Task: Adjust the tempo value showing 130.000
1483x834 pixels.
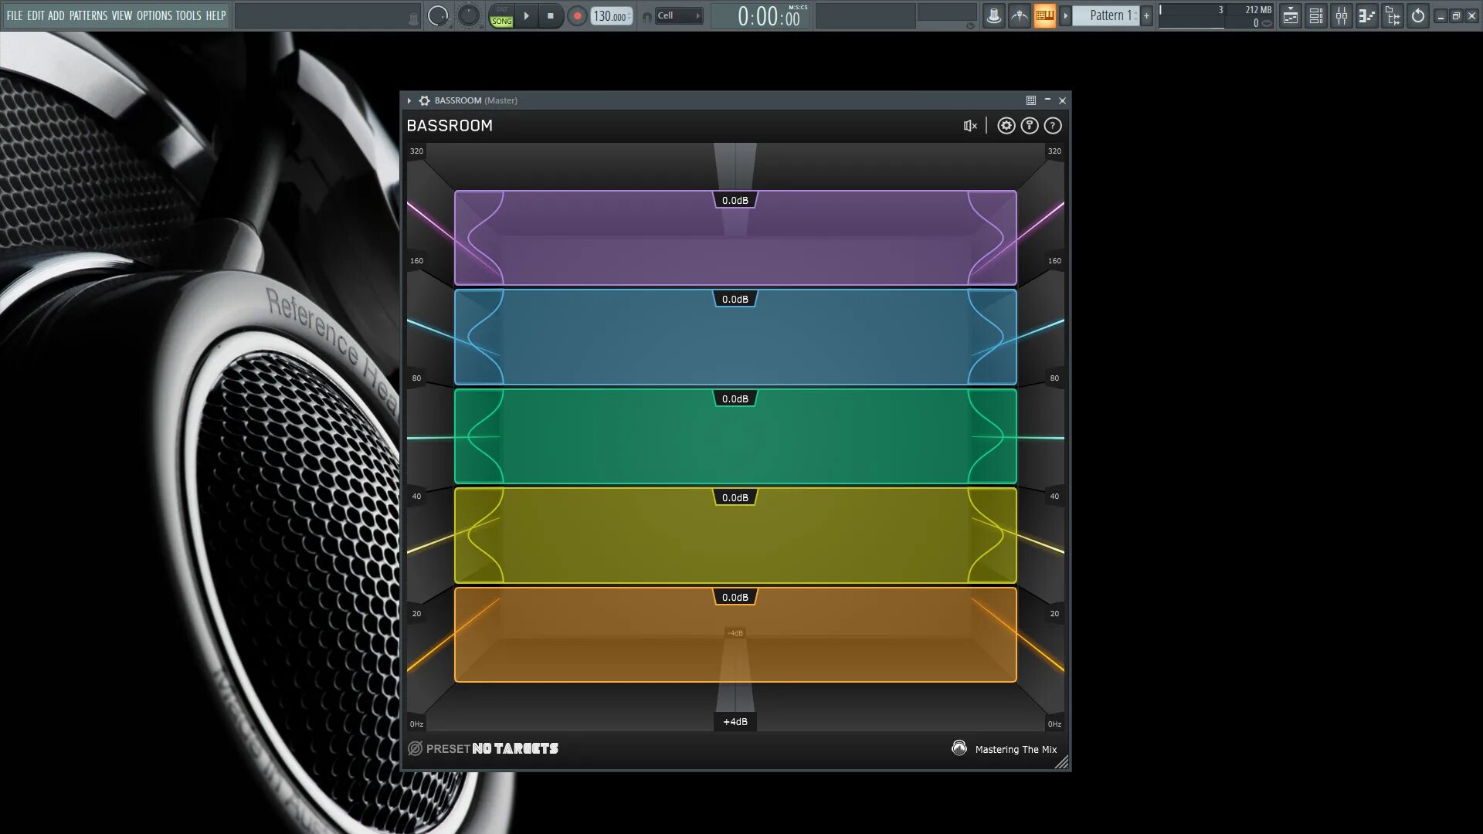Action: (x=609, y=15)
